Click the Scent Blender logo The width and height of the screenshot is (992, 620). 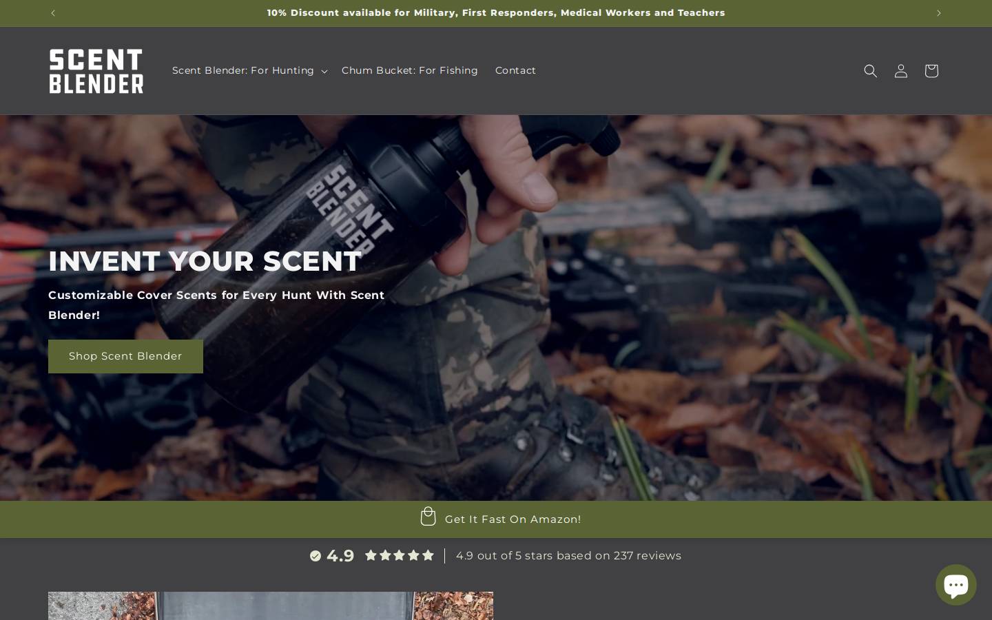point(96,71)
